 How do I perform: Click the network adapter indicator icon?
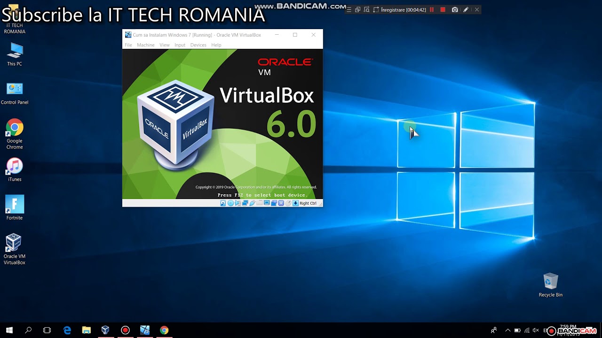click(x=245, y=203)
